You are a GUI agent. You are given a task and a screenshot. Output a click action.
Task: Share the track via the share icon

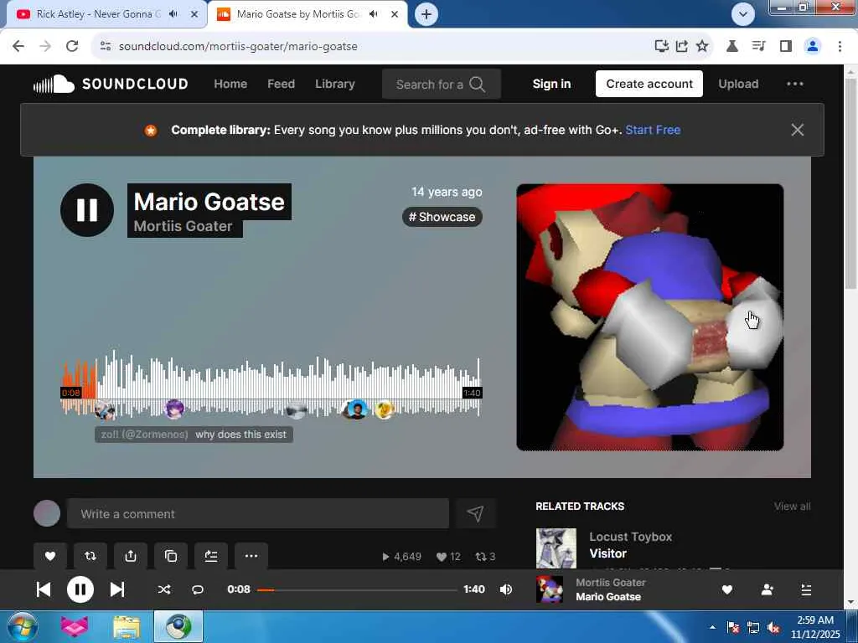pos(130,556)
